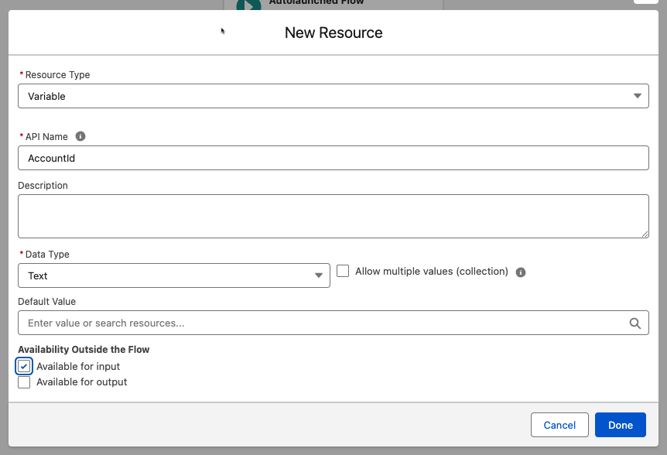Cancel the new resource dialog
The width and height of the screenshot is (667, 455).
(x=559, y=425)
